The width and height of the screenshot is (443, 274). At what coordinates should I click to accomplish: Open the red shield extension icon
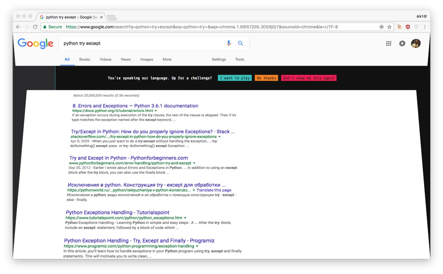click(408, 27)
